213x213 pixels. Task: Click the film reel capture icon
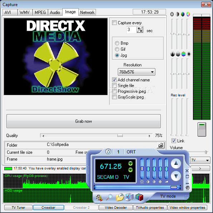point(99,197)
